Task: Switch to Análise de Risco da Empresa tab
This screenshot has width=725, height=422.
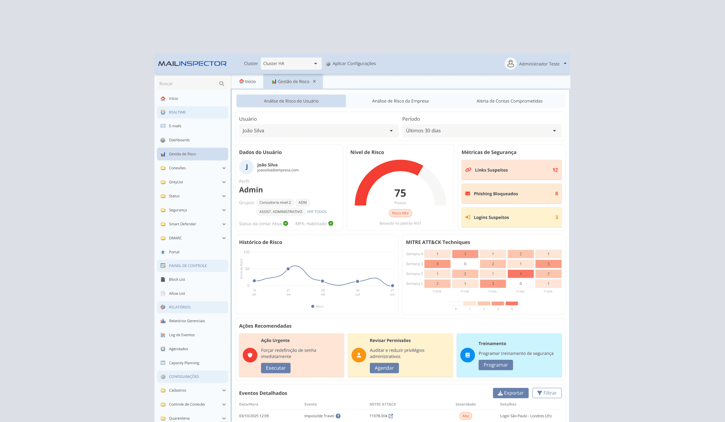Action: pos(400,101)
